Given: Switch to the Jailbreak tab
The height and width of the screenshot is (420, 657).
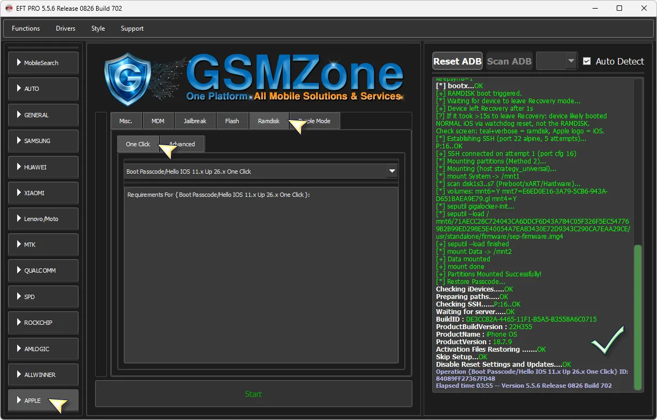Looking at the screenshot, I should tap(195, 121).
